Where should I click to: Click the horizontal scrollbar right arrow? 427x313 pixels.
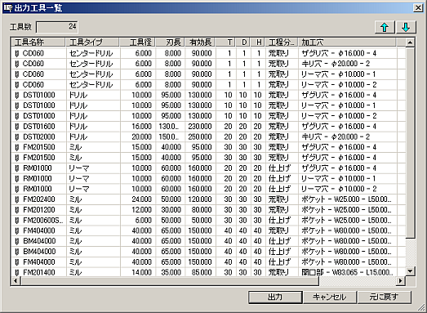(x=400, y=280)
